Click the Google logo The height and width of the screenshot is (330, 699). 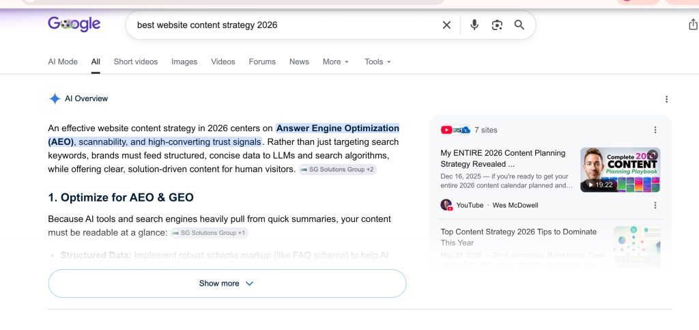pos(74,24)
